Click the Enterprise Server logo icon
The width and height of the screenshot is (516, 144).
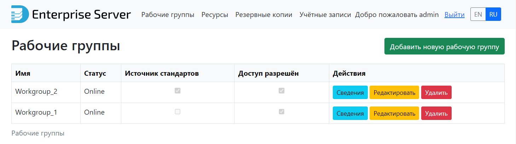20,15
